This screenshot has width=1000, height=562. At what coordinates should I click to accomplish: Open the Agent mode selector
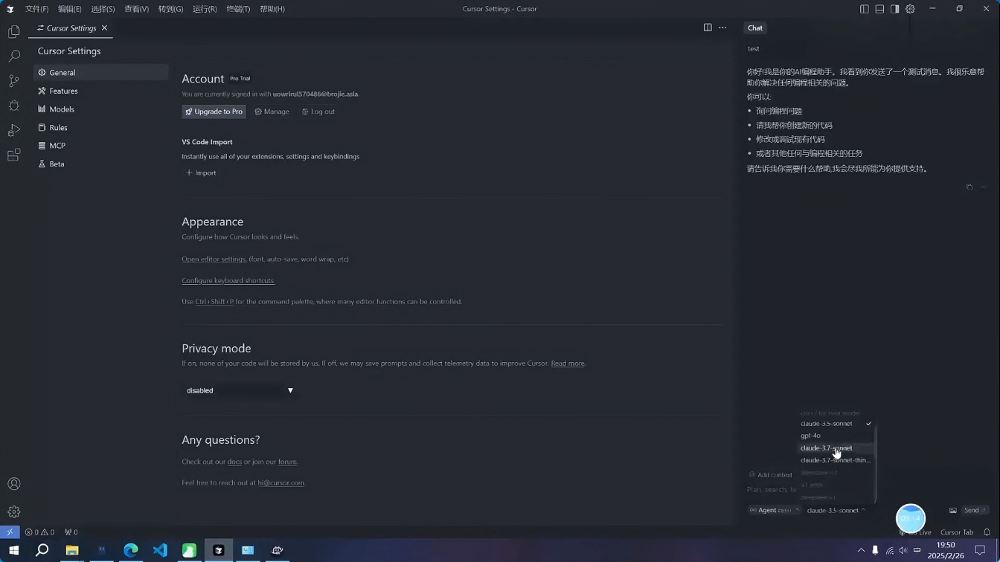775,510
